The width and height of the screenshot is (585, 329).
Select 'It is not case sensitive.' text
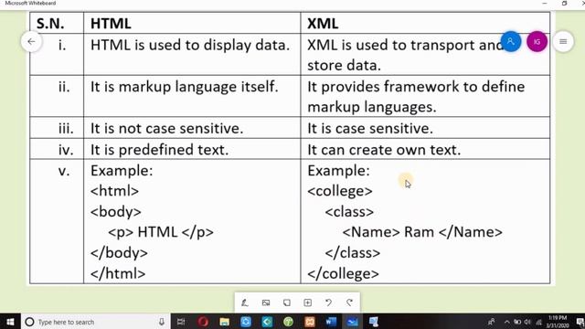166,128
